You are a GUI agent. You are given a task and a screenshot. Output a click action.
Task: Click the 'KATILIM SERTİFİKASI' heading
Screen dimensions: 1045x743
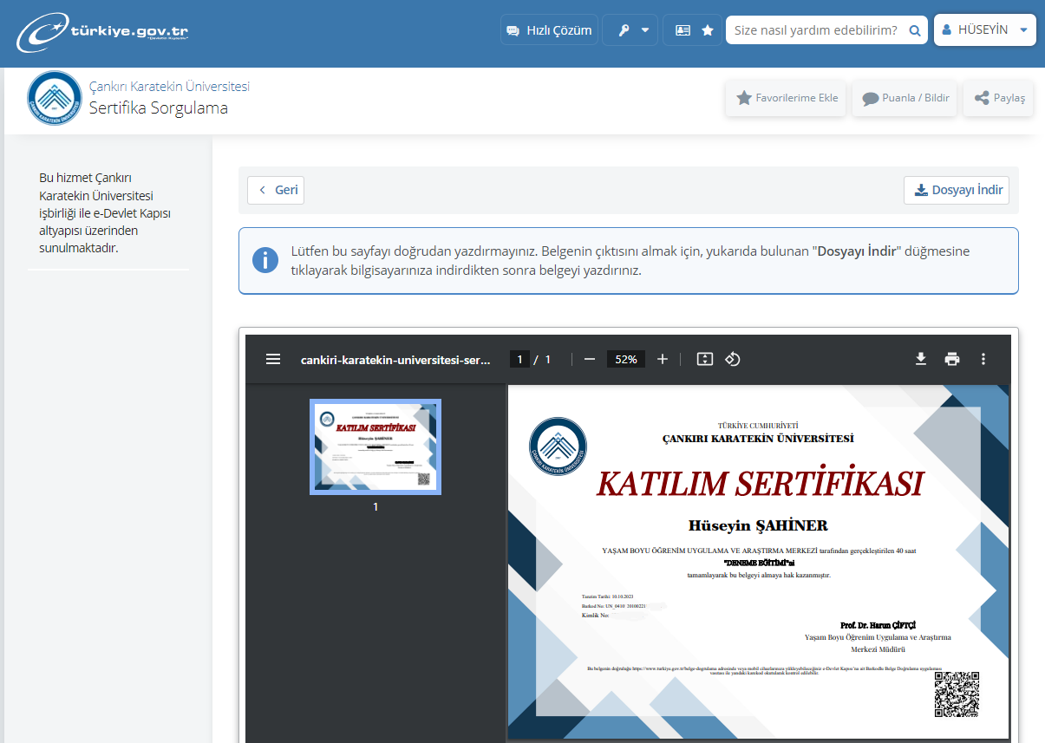coord(761,484)
